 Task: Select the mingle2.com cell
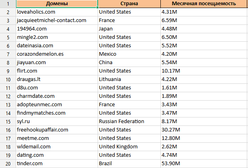coord(57,37)
